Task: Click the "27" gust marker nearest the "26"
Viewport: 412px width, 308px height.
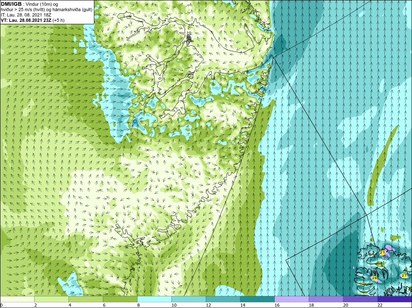Action: pyautogui.click(x=404, y=275)
